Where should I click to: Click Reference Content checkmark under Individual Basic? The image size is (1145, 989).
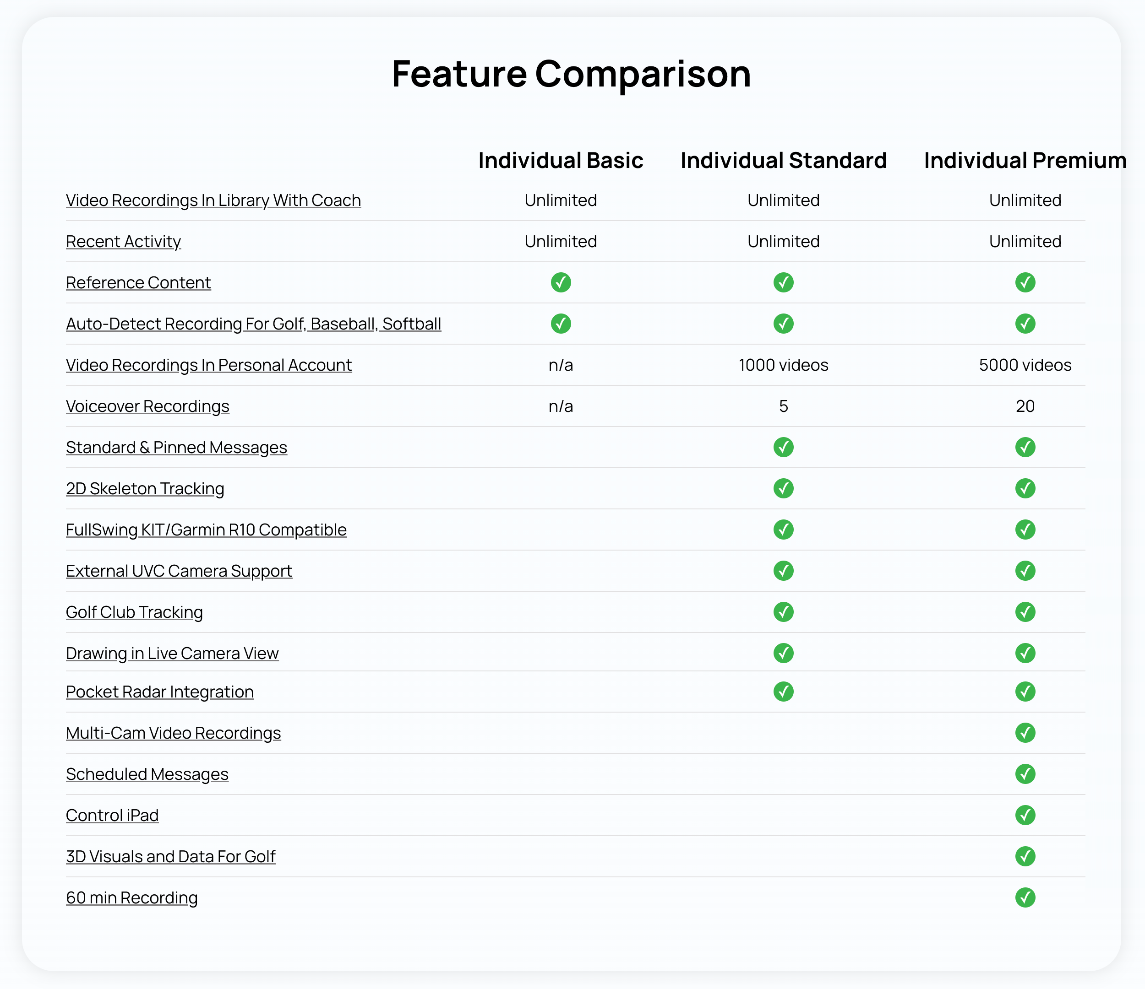click(560, 282)
